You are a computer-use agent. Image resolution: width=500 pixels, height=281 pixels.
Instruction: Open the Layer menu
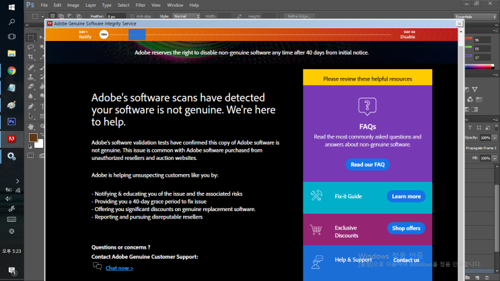tap(91, 5)
